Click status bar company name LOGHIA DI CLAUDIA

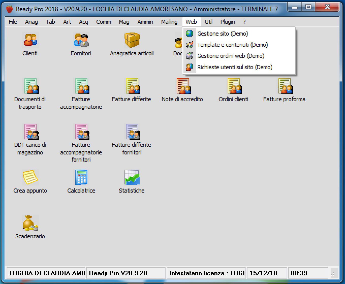coord(46,273)
